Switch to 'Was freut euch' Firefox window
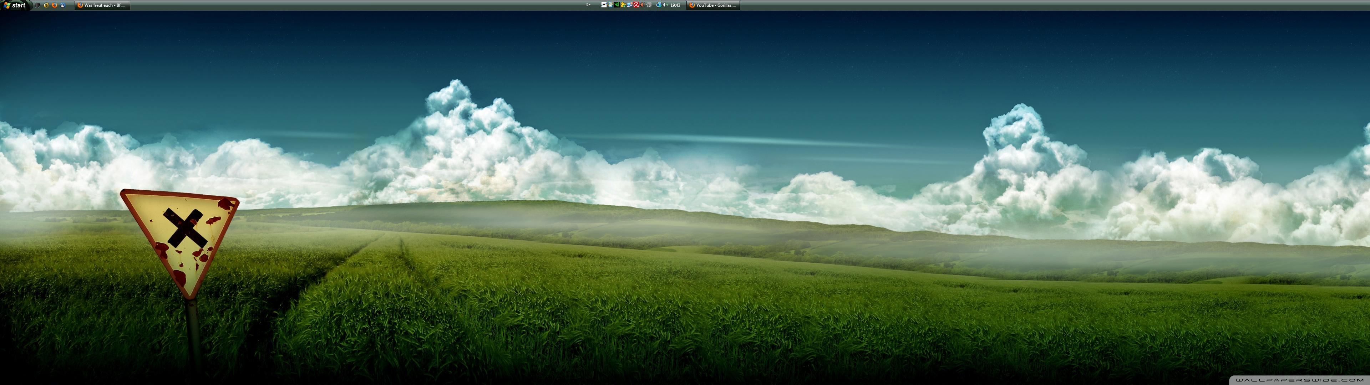This screenshot has width=1370, height=385. tap(102, 5)
